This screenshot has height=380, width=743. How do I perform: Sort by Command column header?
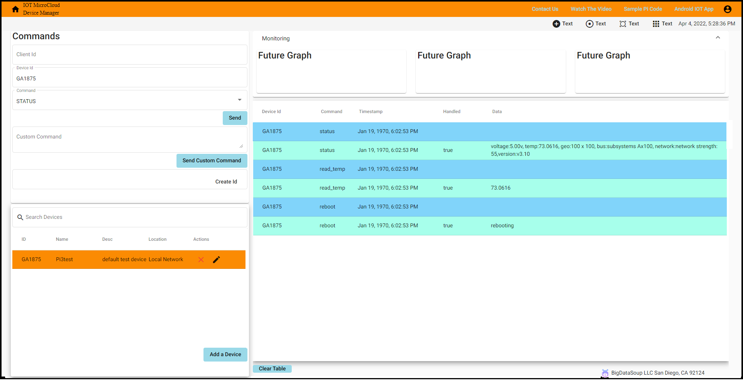point(331,112)
